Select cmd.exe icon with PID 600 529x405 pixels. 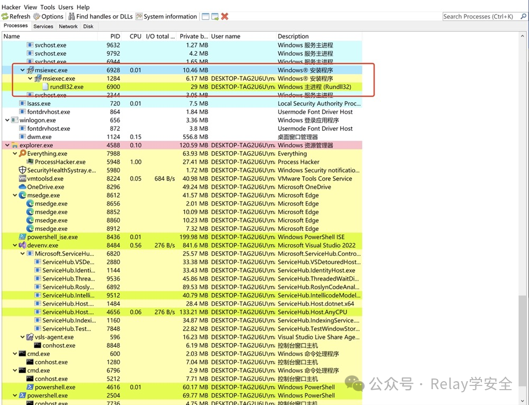tap(23, 354)
